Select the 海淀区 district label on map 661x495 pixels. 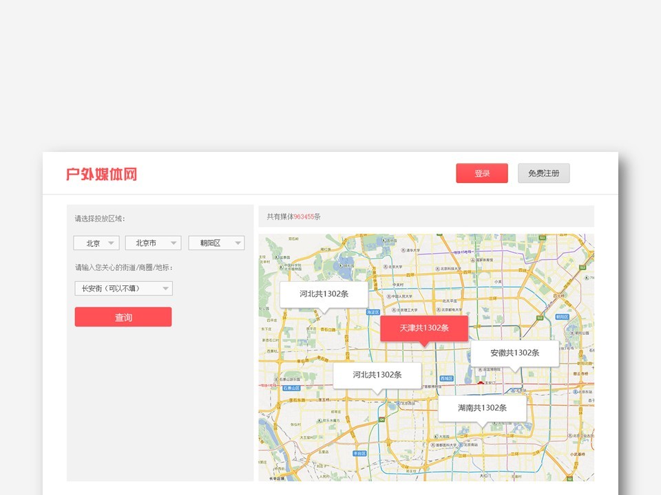(373, 311)
